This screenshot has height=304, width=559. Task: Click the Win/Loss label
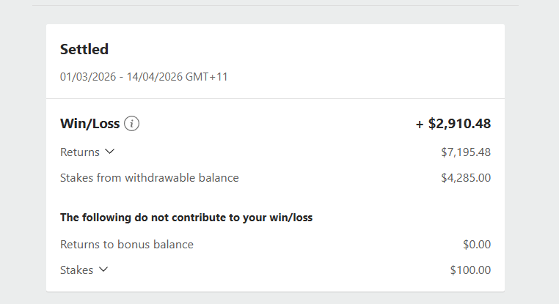(x=89, y=124)
